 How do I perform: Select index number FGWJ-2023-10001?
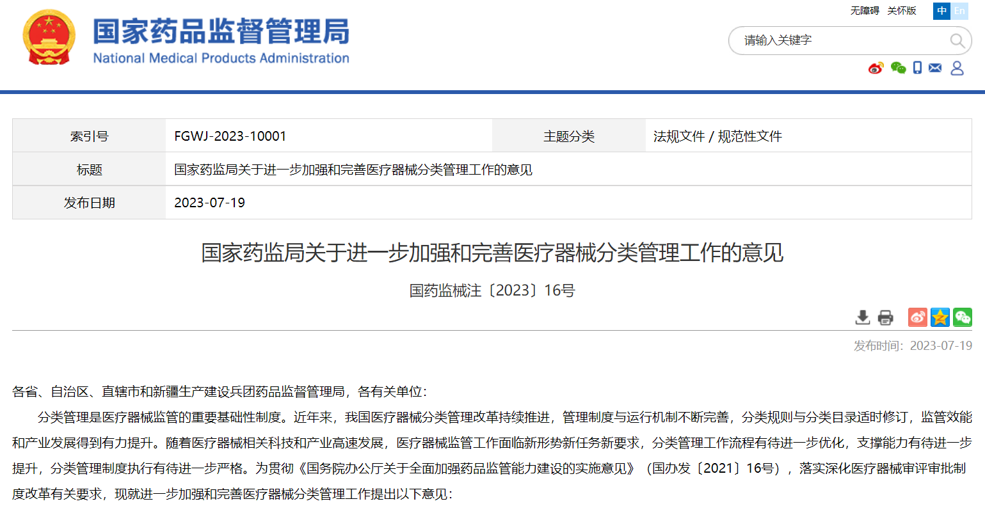tap(230, 136)
